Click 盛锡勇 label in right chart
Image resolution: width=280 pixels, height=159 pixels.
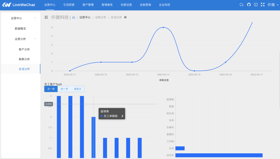[170, 100]
